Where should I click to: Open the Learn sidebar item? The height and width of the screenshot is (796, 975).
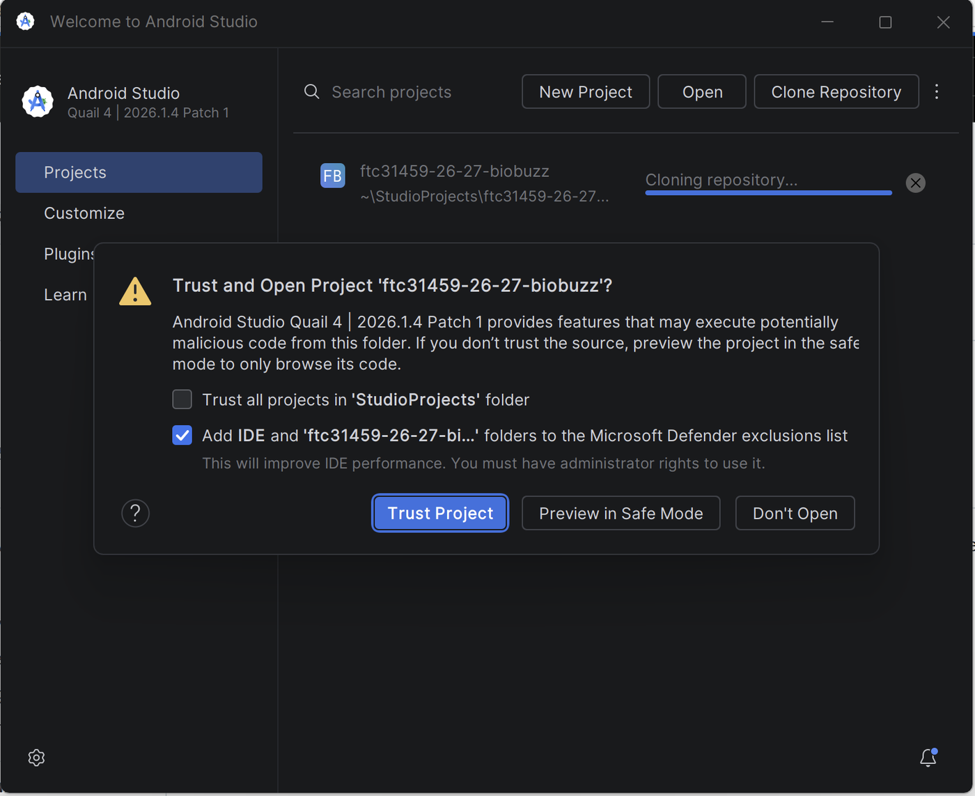[x=65, y=295]
